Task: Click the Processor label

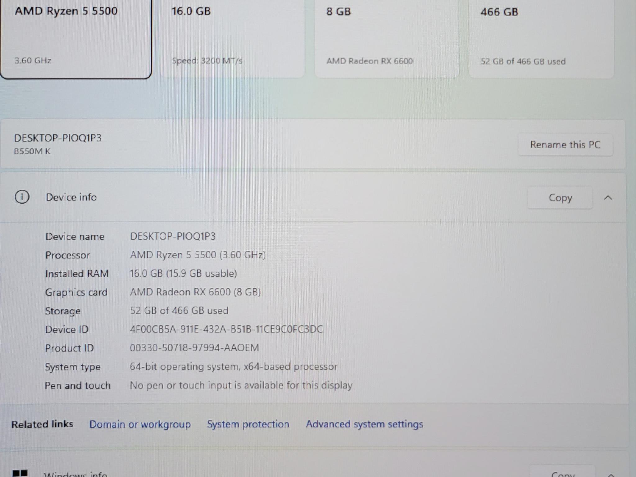Action: pyautogui.click(x=67, y=255)
